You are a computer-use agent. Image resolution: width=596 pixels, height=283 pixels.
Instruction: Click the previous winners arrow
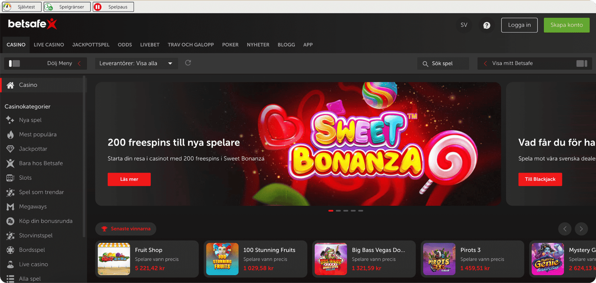point(565,229)
